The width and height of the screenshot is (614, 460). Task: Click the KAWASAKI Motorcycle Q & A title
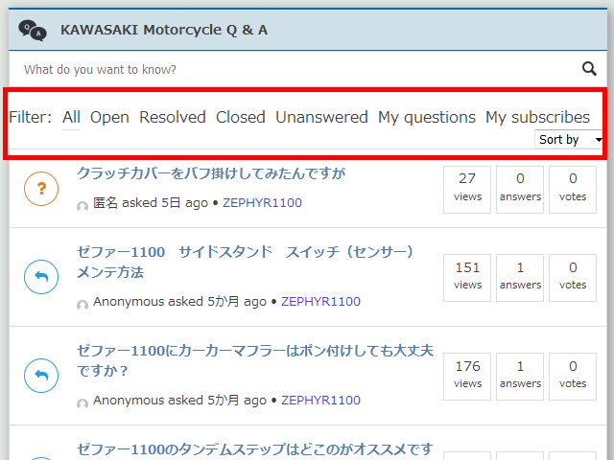coord(164,30)
